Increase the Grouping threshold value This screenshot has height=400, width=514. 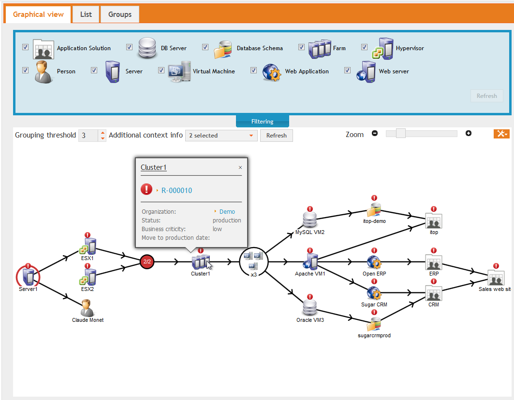click(103, 133)
